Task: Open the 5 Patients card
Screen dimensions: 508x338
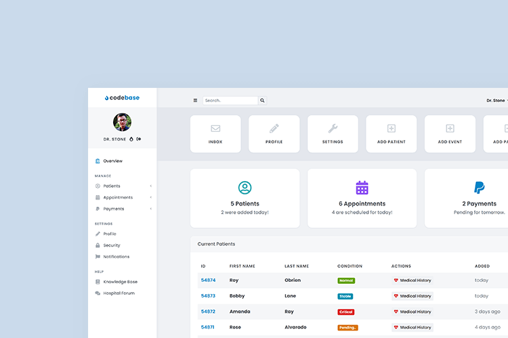Action: pyautogui.click(x=245, y=198)
